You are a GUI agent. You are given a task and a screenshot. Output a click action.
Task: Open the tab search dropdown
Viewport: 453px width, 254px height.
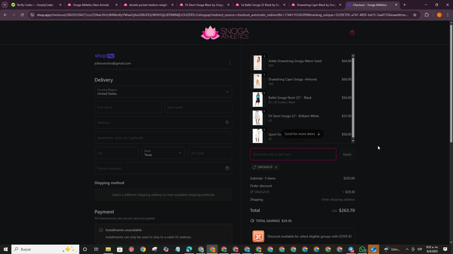[x=5, y=5]
